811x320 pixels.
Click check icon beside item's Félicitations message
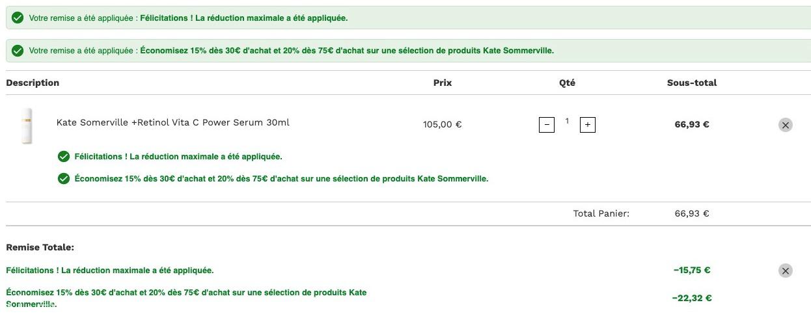point(64,156)
